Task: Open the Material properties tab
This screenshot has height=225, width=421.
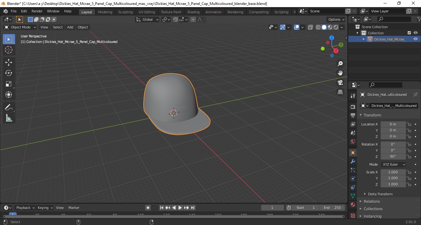Action: click(x=353, y=205)
